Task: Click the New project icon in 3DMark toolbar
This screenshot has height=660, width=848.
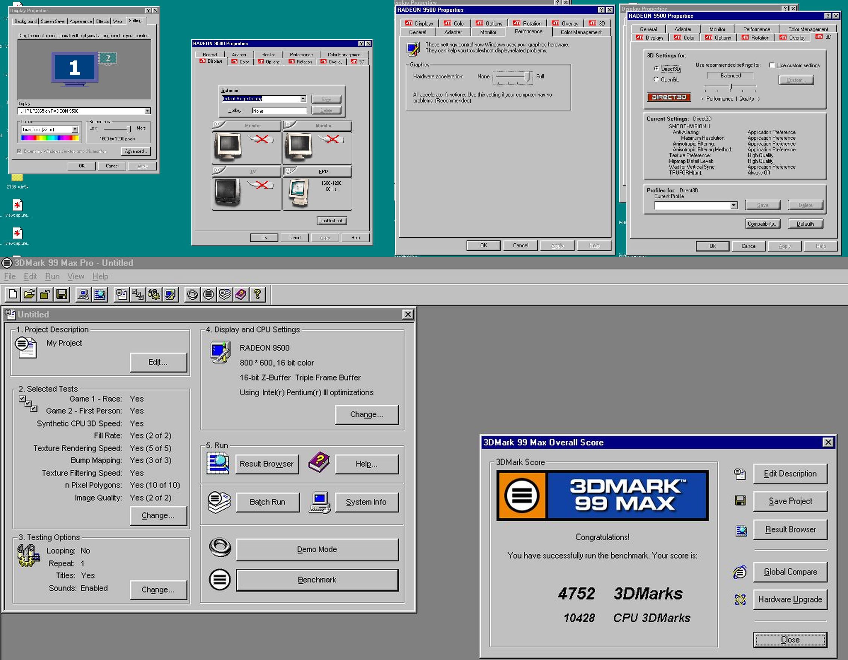Action: click(x=13, y=294)
